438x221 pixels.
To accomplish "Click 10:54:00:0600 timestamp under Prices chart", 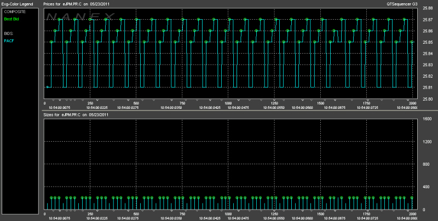I will point(302,107).
